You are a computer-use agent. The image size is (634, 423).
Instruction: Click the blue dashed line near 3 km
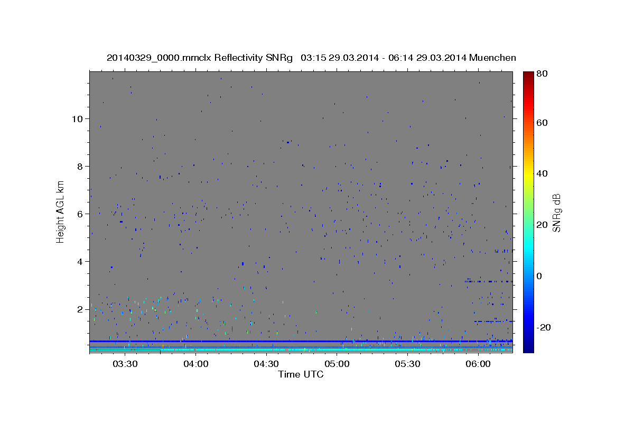point(489,281)
